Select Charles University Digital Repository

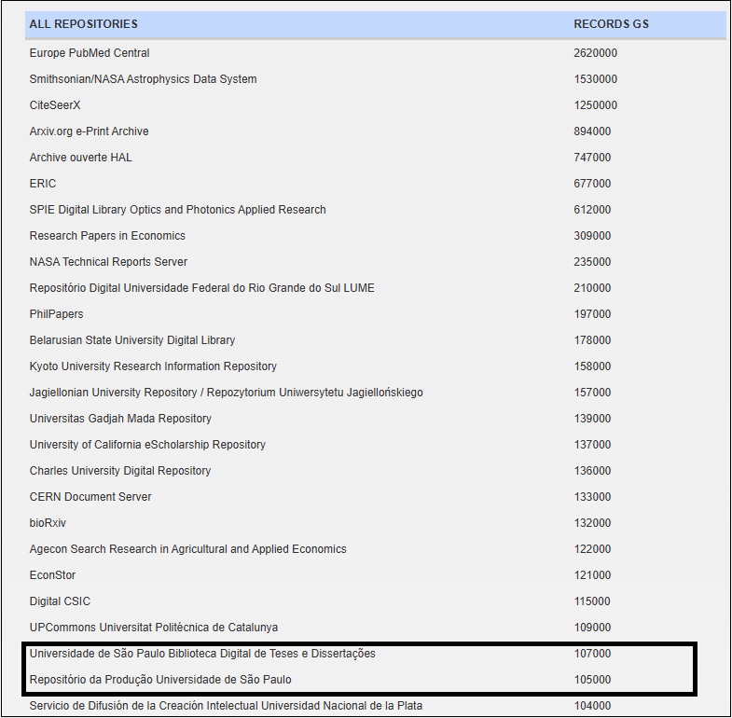pos(120,471)
